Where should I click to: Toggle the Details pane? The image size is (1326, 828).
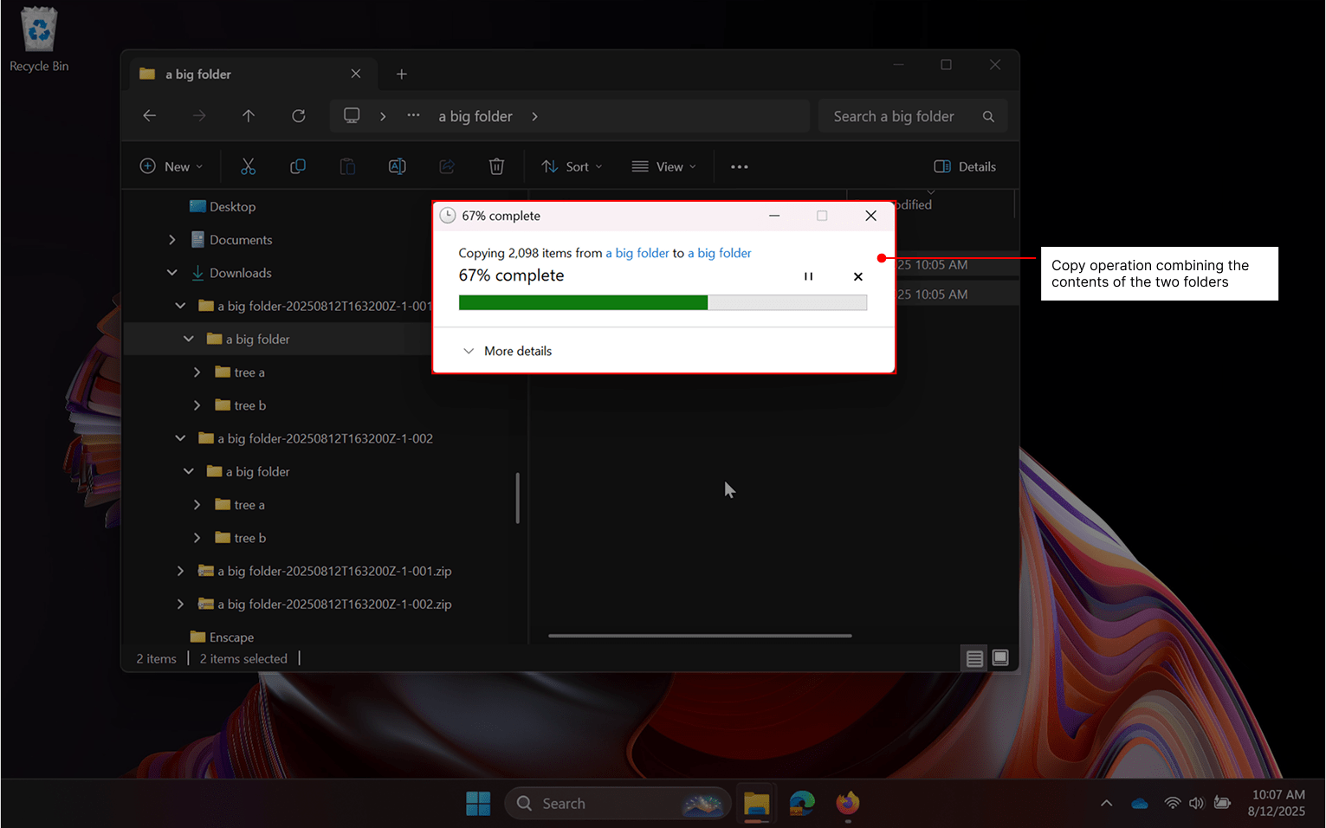point(964,165)
